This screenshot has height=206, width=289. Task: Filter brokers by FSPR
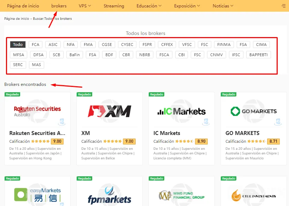(147, 45)
